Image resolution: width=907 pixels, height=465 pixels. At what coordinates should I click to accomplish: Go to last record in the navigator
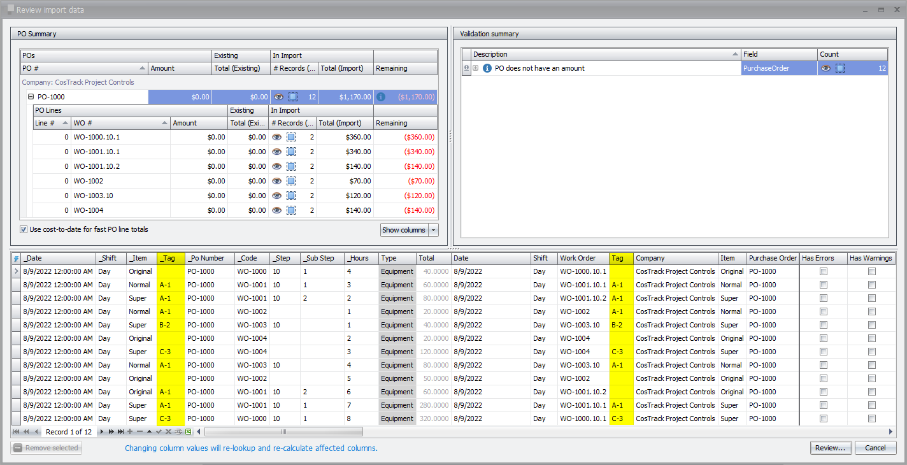[121, 432]
